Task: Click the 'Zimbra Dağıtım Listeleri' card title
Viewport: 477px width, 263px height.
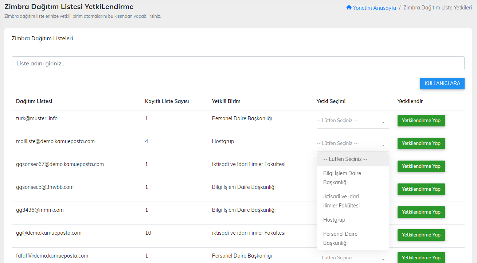Action: point(42,38)
